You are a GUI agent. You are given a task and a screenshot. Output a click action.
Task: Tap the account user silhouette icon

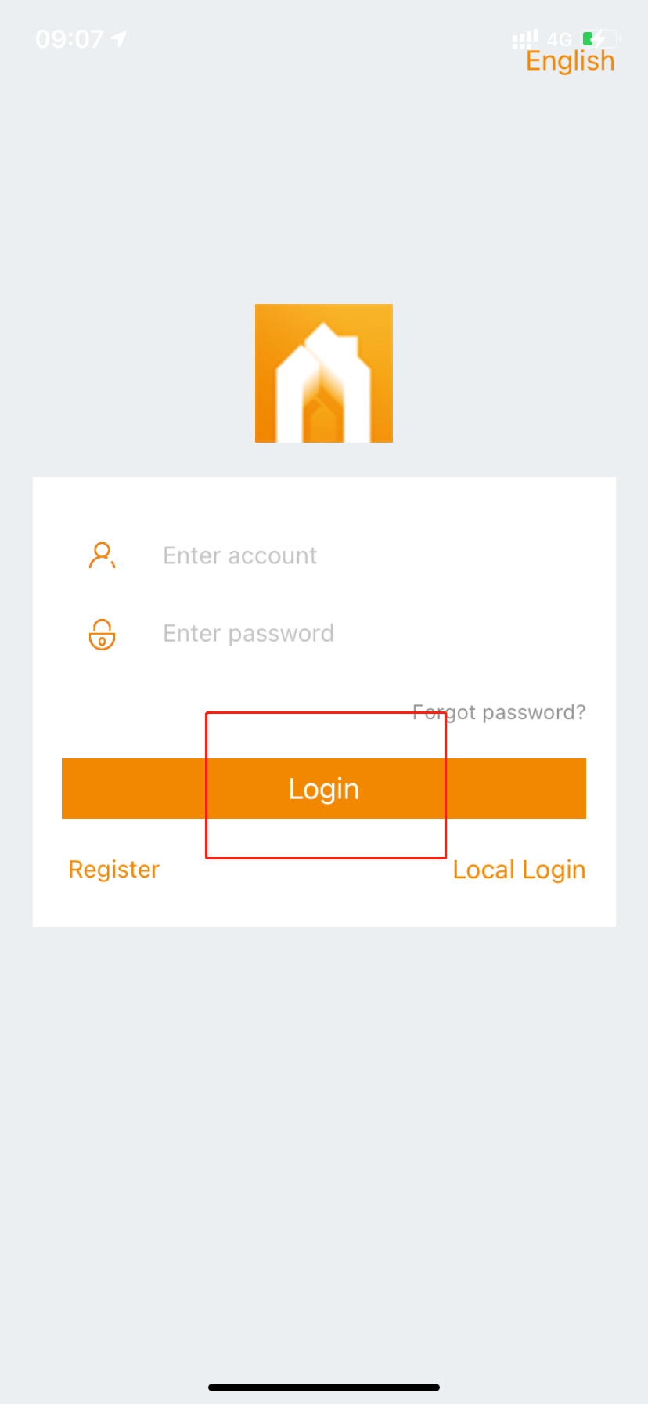tap(102, 555)
